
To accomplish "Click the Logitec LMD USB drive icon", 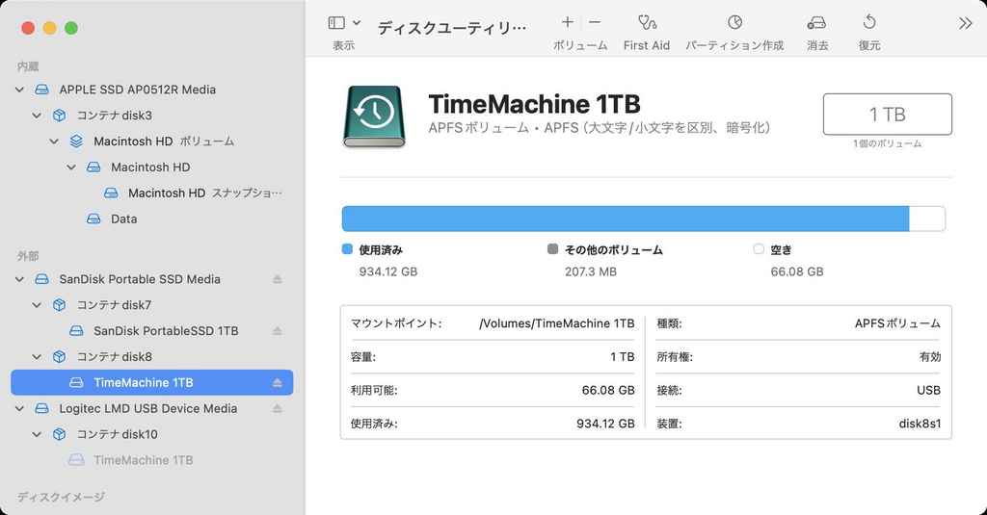I will point(41,409).
